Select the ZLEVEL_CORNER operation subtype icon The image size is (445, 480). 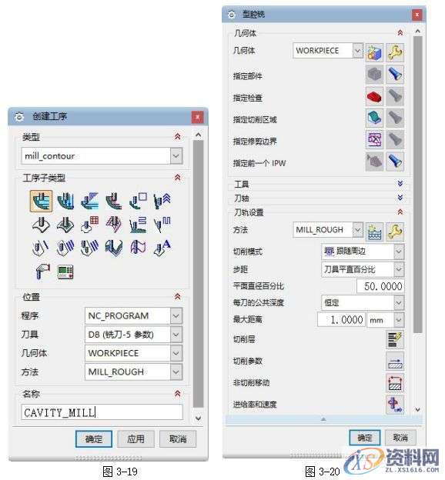[x=162, y=201]
